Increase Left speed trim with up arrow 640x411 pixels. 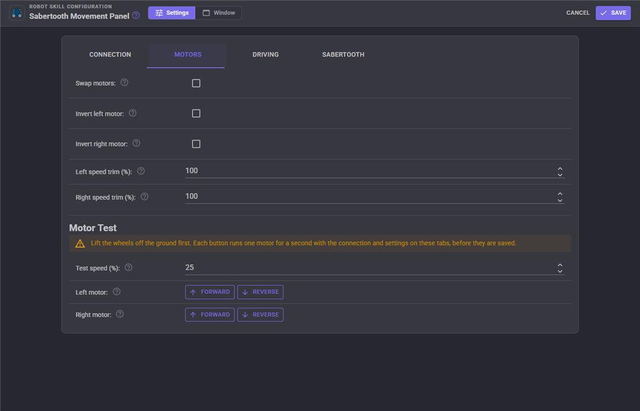560,169
